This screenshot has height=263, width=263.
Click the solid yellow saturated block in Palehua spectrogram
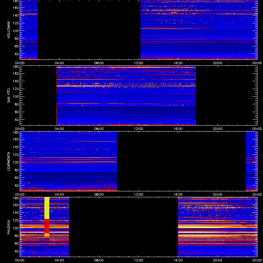tap(47, 208)
